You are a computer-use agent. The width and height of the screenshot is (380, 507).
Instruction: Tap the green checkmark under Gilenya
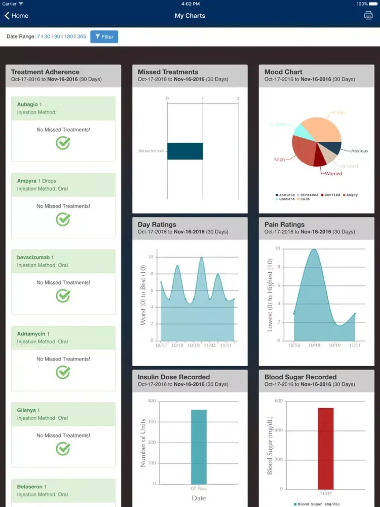click(63, 449)
